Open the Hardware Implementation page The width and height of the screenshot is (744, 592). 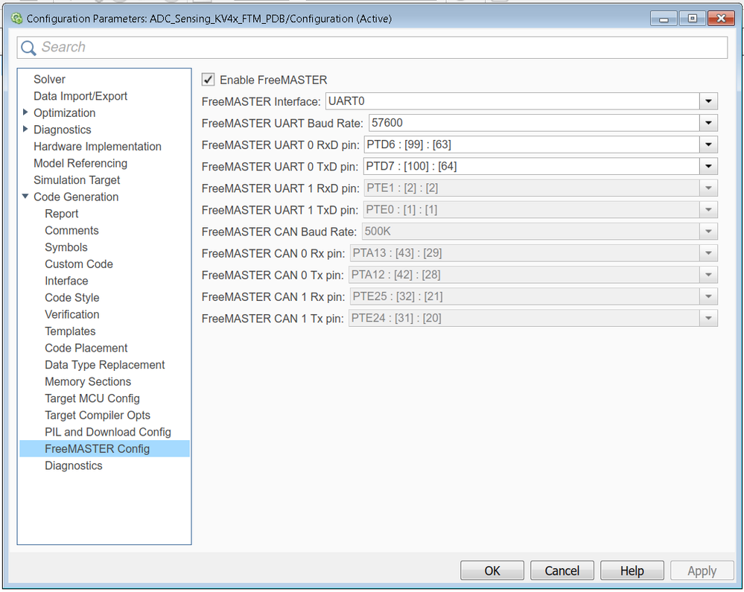tap(97, 147)
